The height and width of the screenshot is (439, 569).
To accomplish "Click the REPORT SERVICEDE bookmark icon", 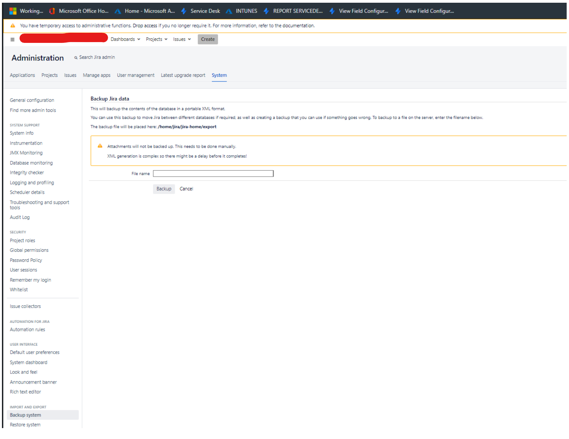I will pos(266,11).
